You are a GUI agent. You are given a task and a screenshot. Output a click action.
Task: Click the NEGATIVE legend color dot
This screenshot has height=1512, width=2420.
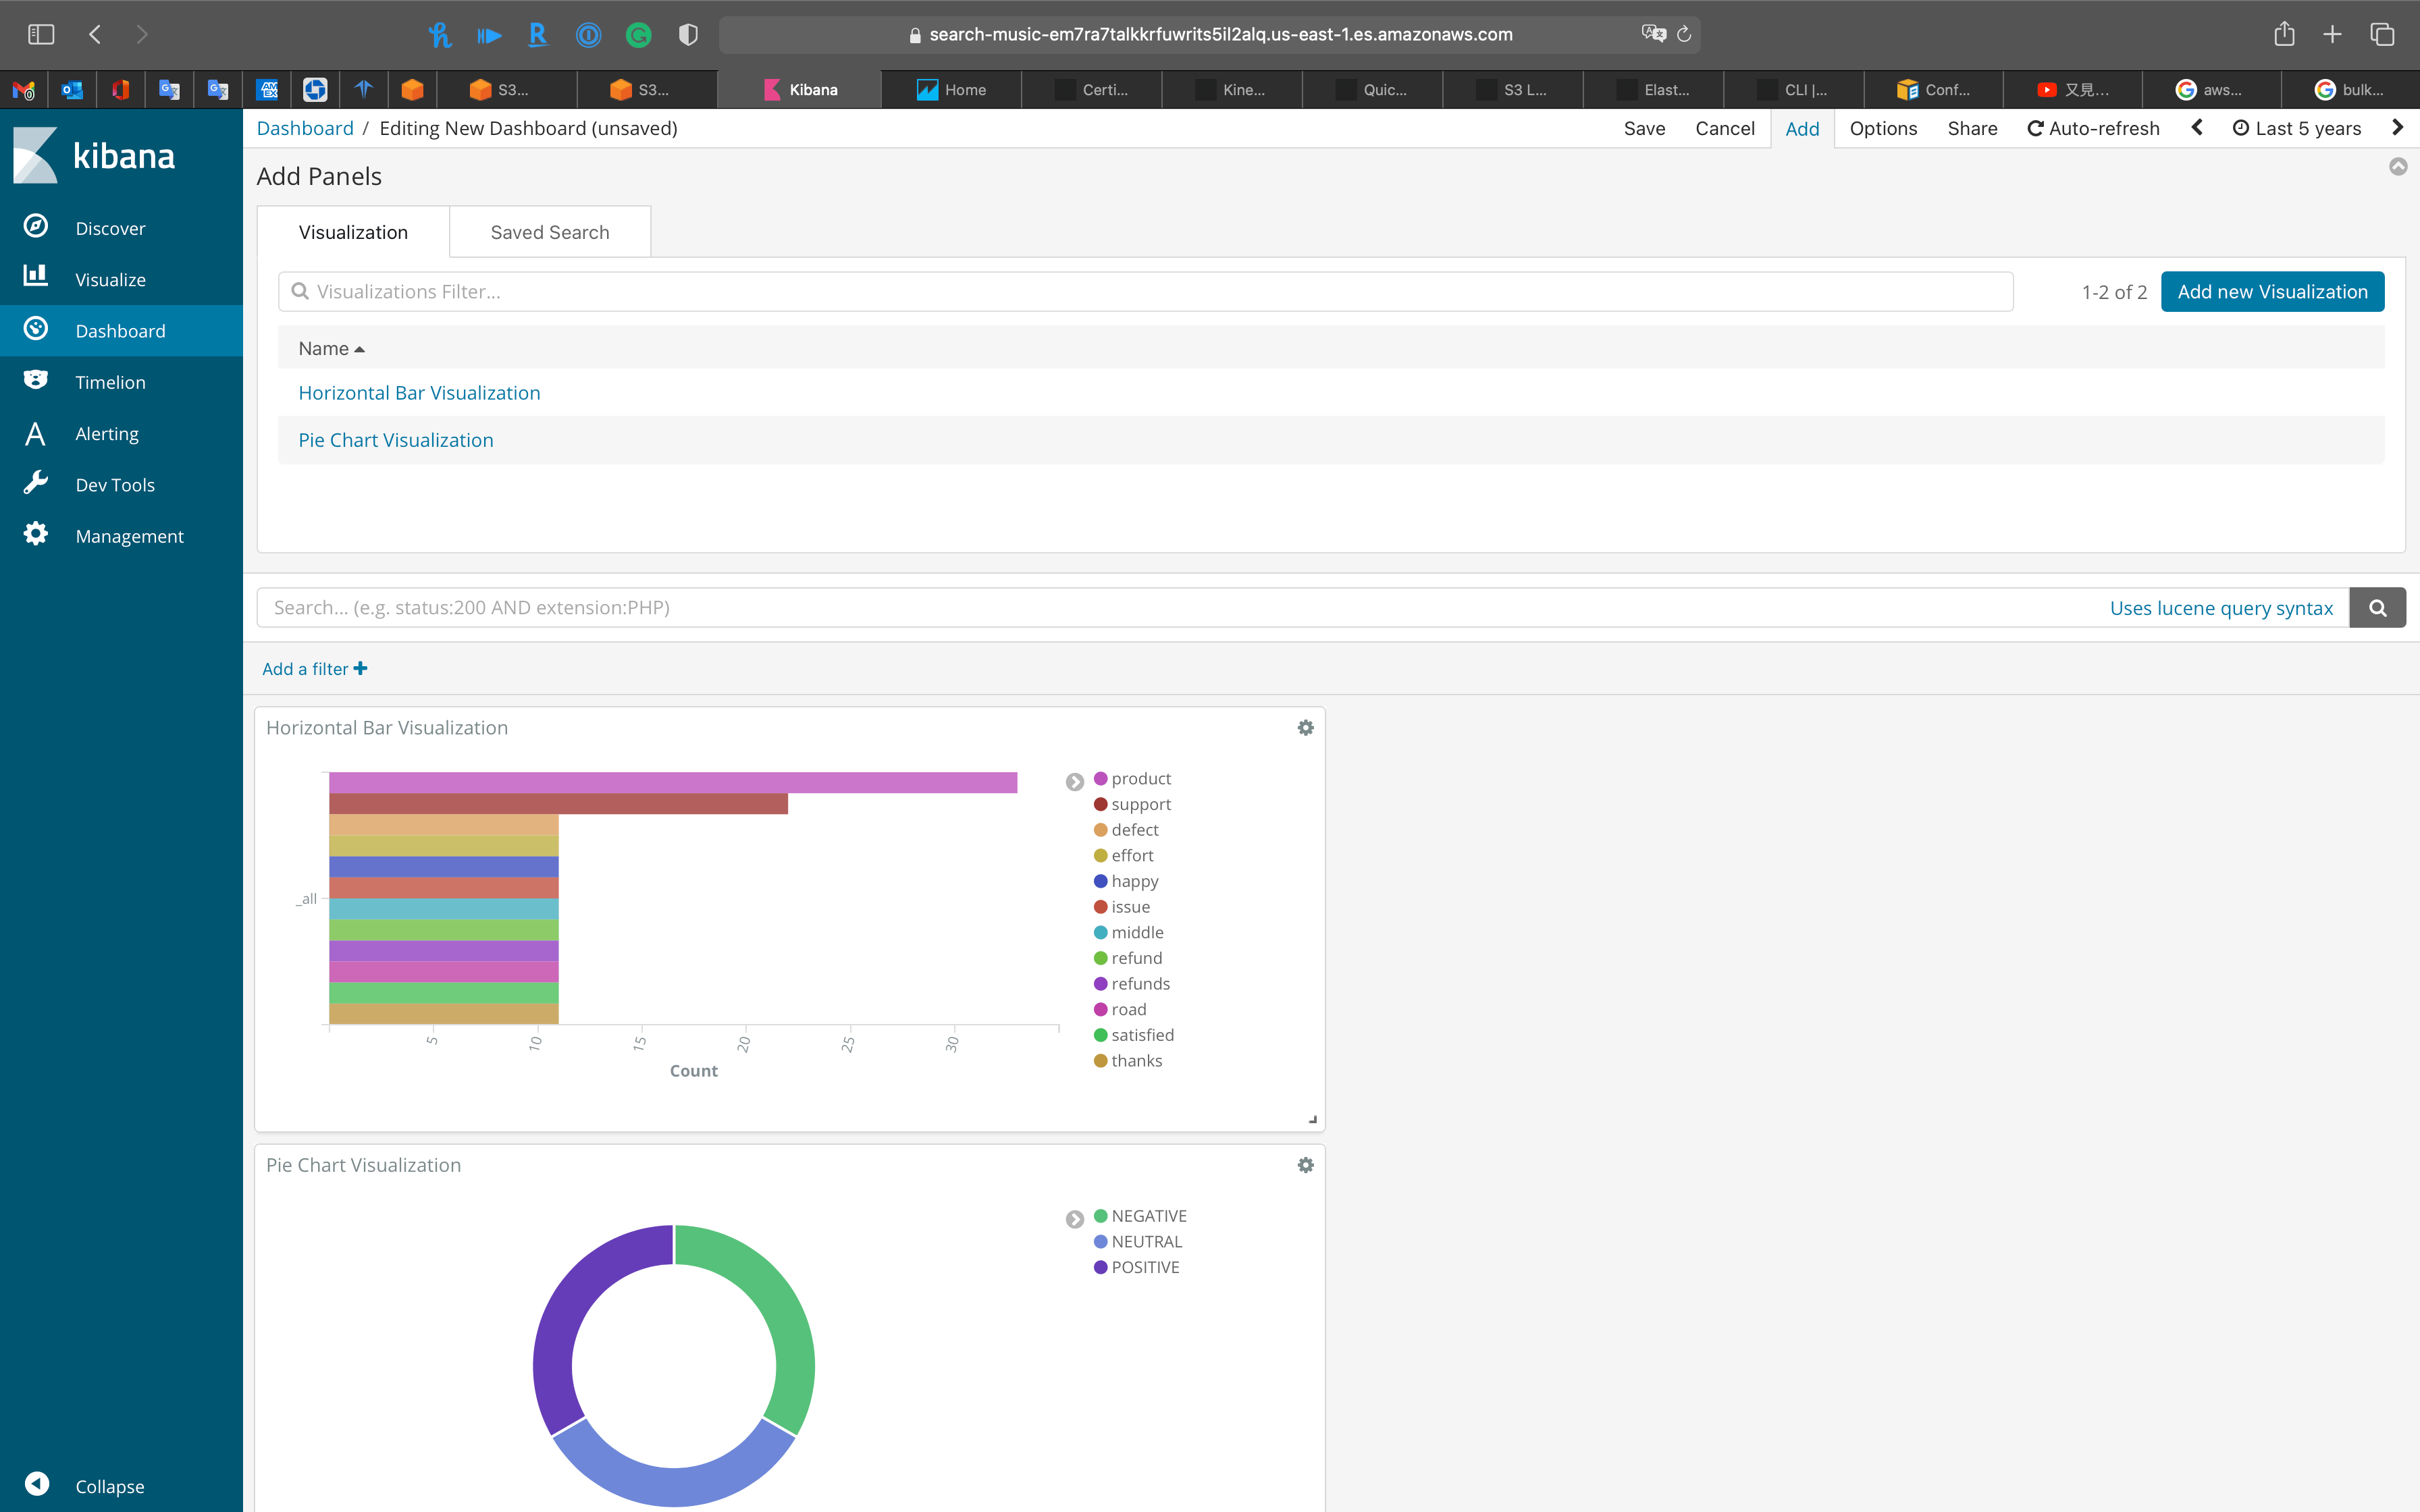tap(1100, 1215)
